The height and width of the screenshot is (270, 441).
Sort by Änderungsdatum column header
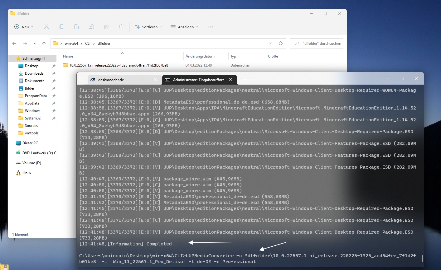(x=200, y=56)
